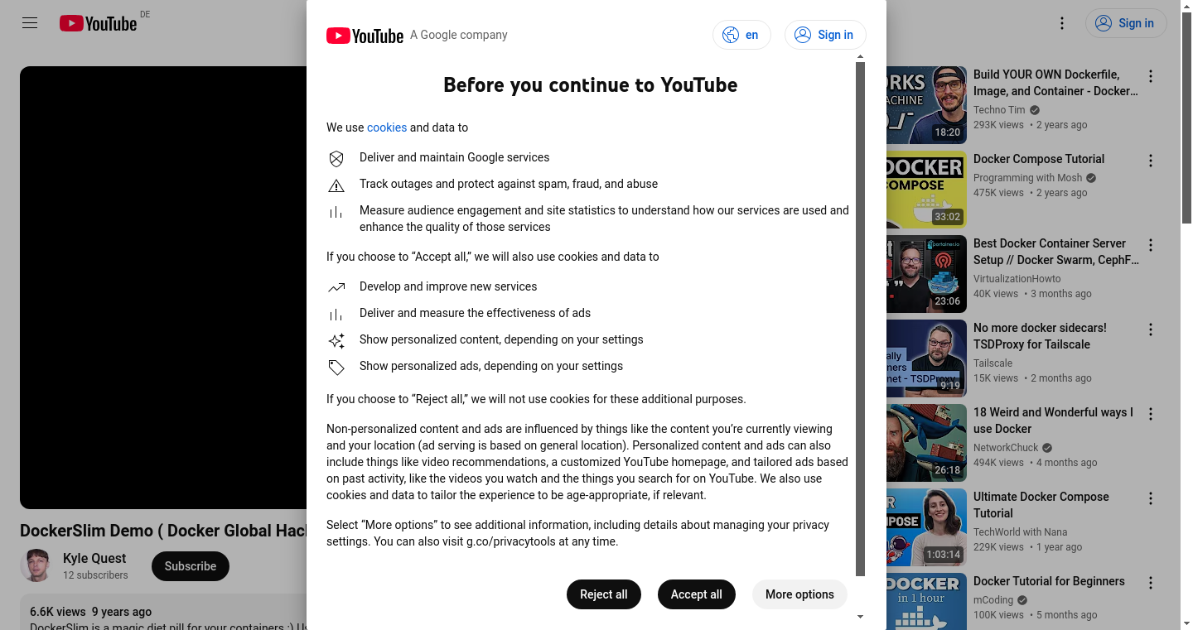
Task: Click the warning triangle beside Track outages
Action: pyautogui.click(x=336, y=185)
